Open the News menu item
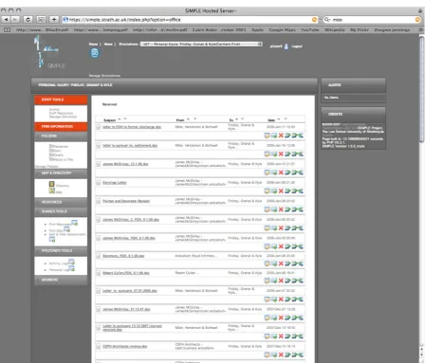 108,44
